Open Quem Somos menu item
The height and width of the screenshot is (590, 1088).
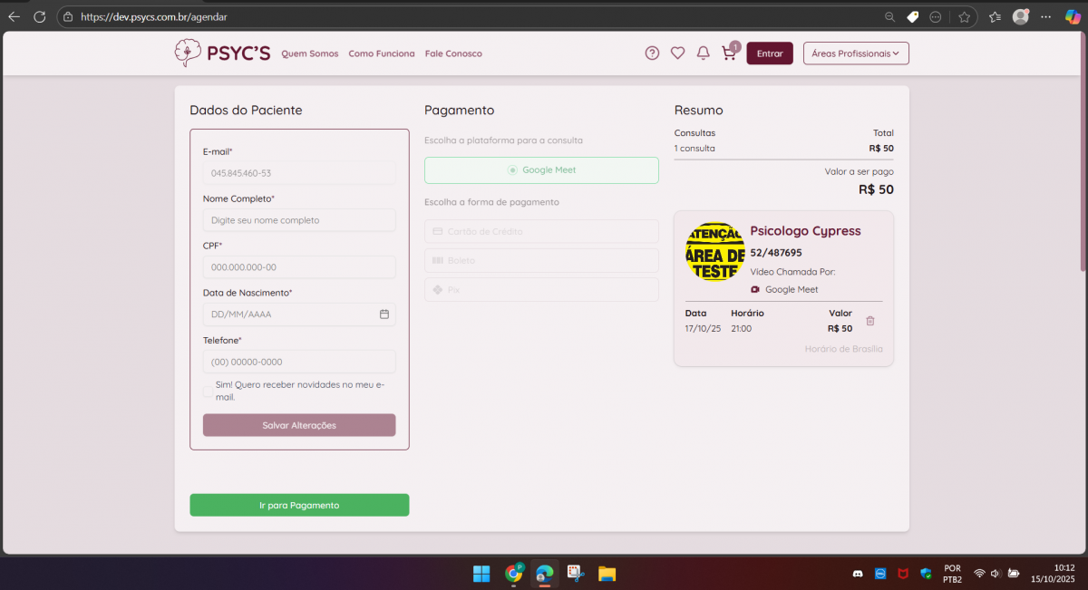309,53
